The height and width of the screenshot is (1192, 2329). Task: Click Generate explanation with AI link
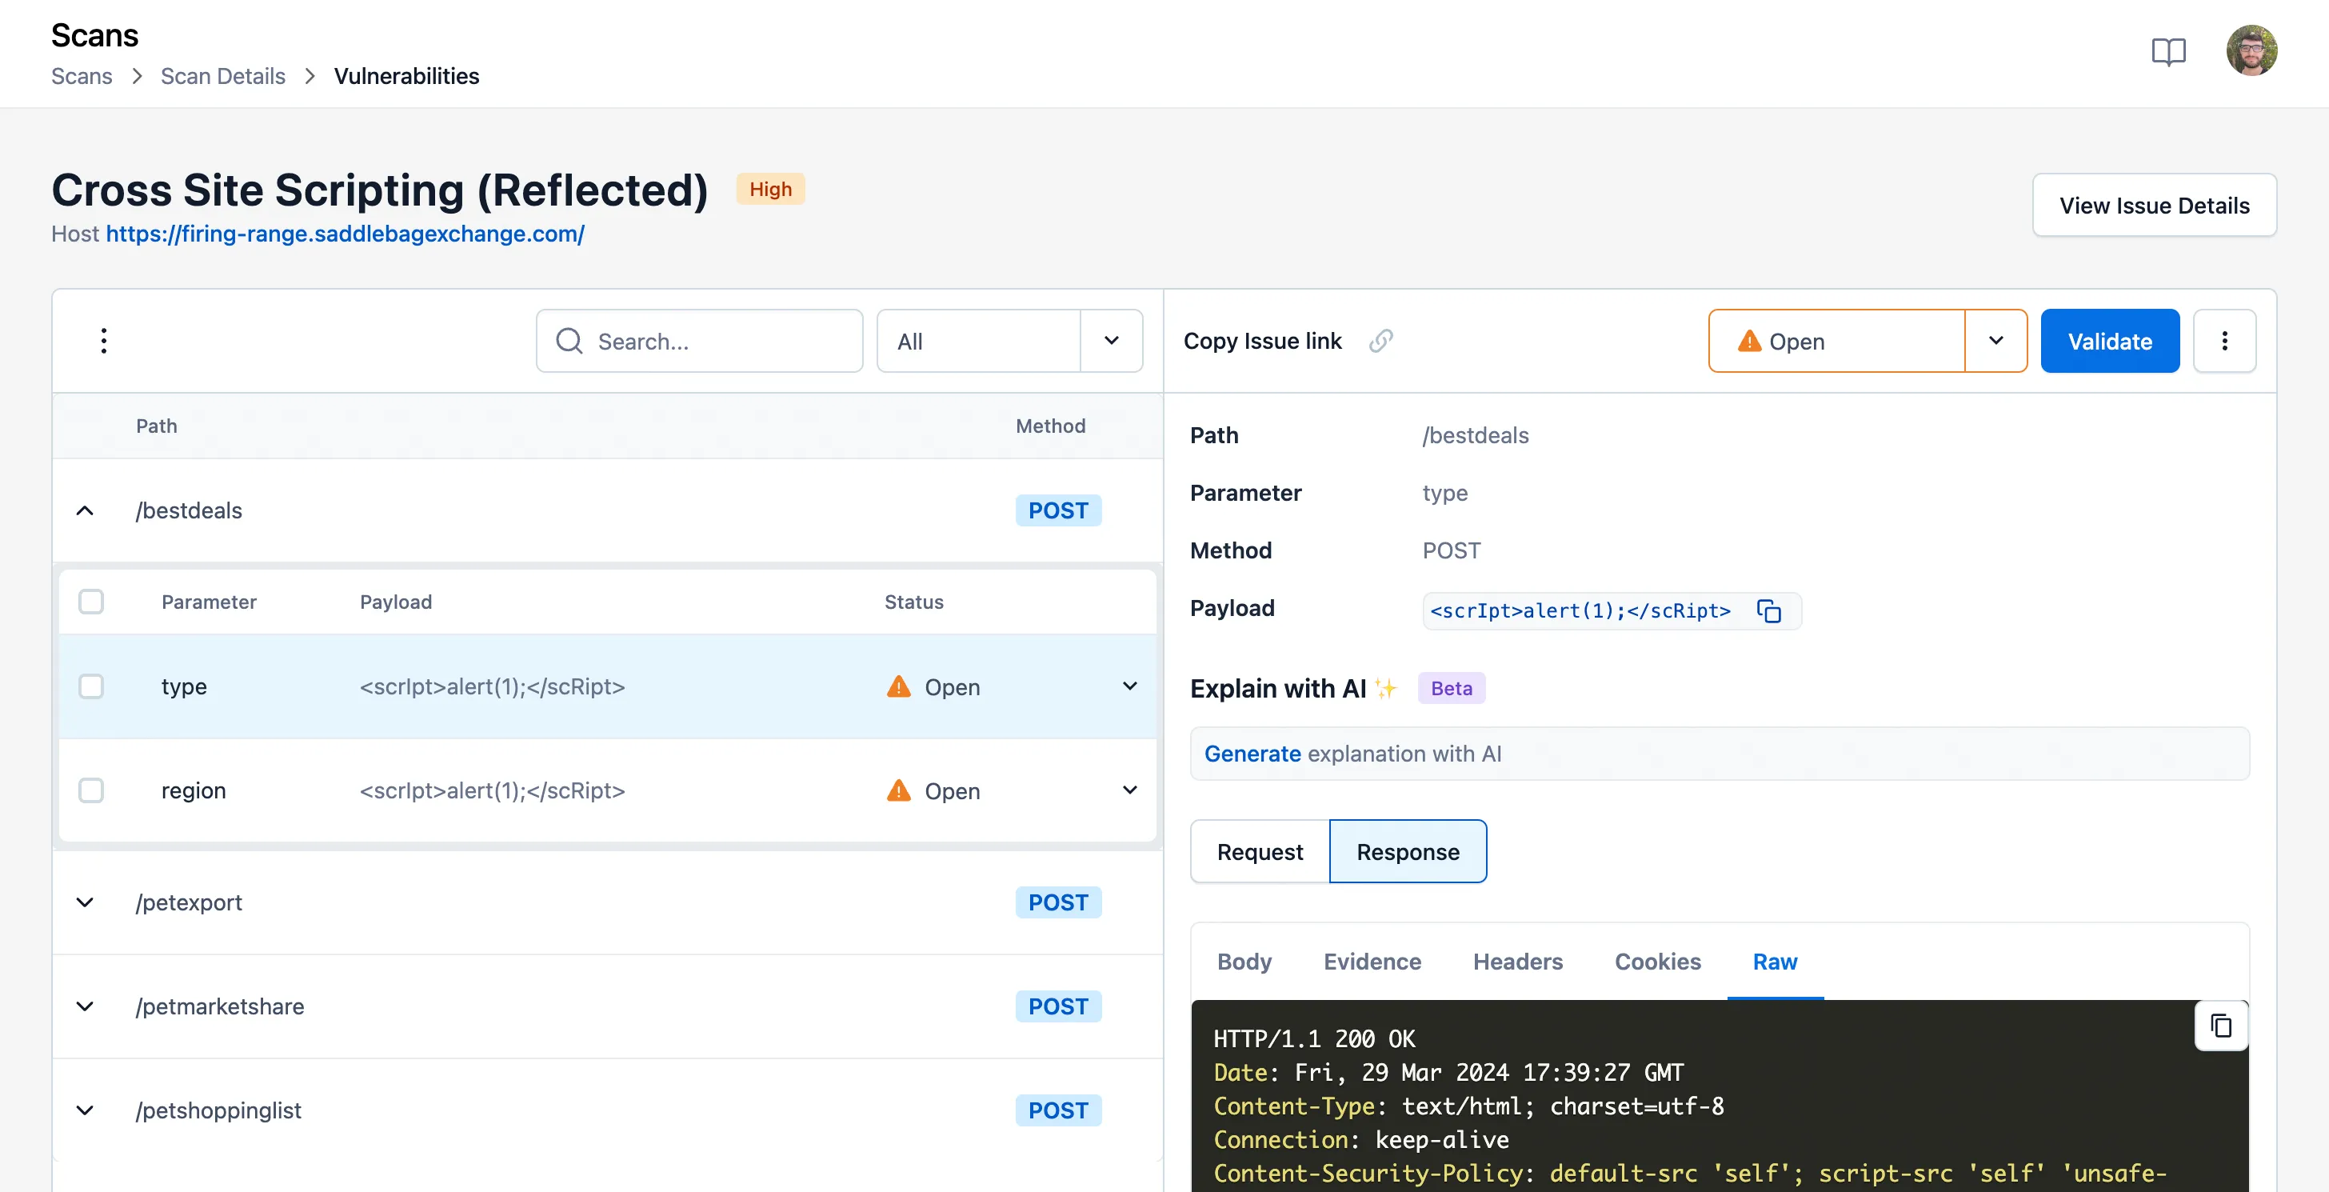(x=1252, y=754)
